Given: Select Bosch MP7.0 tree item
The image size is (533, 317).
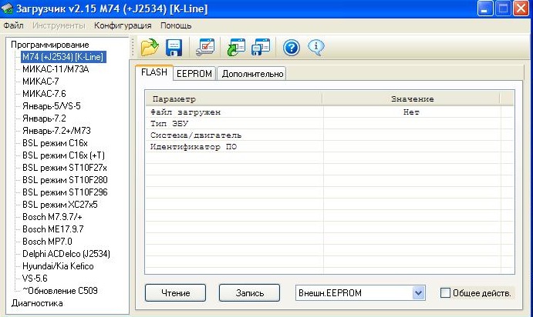Looking at the screenshot, I should pos(47,242).
